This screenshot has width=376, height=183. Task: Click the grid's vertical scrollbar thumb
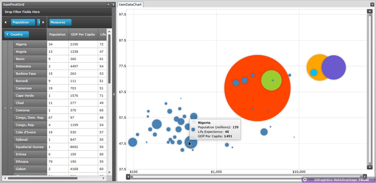point(109,59)
